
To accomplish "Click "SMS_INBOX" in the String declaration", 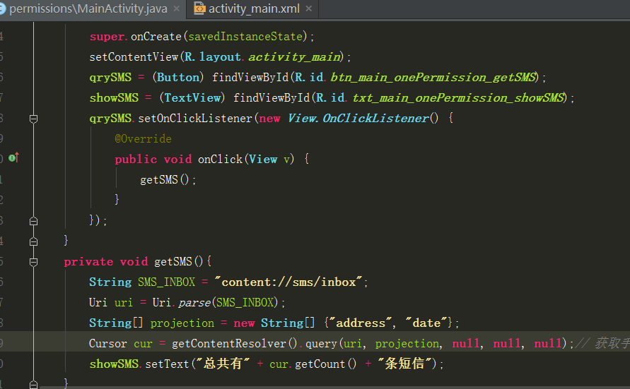I will click(166, 282).
